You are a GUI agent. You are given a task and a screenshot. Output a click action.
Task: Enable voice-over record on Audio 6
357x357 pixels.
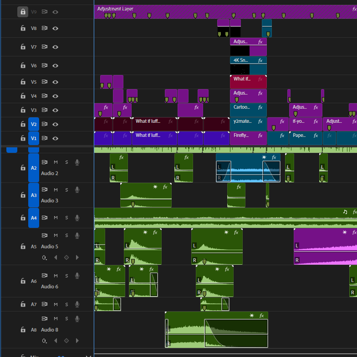(77, 276)
